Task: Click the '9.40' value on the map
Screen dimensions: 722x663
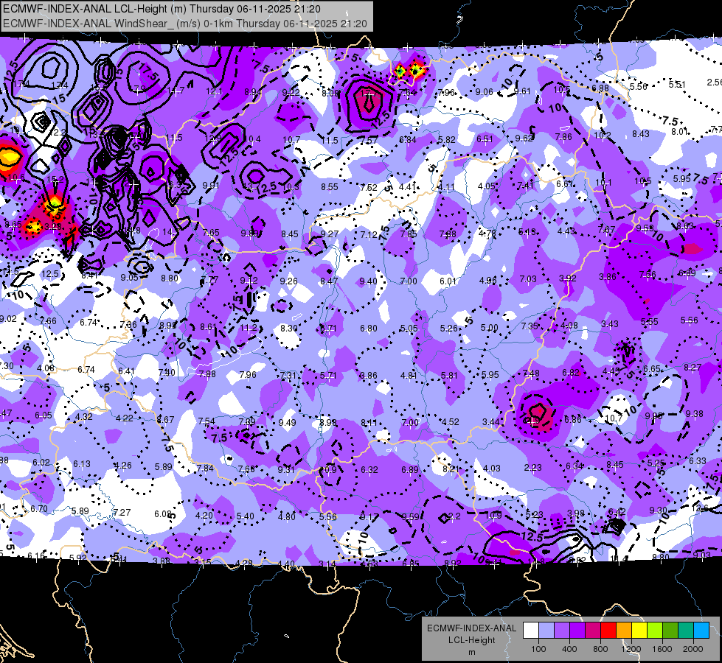Action: point(368,281)
